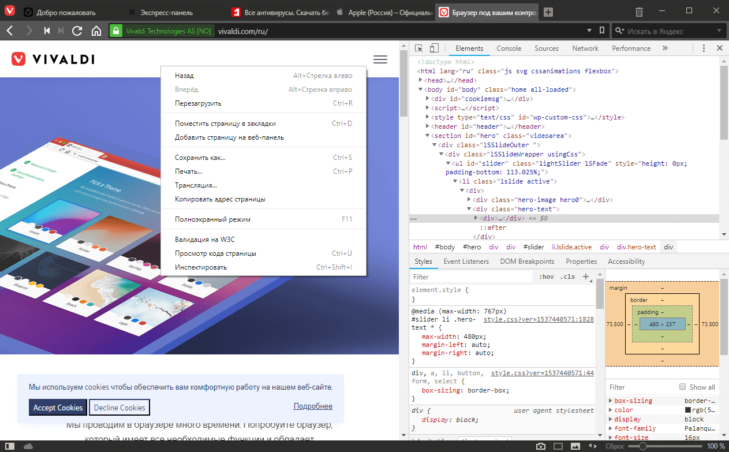Open Vivaldi sync cloud icon
This screenshot has width=729, height=452.
(x=28, y=446)
